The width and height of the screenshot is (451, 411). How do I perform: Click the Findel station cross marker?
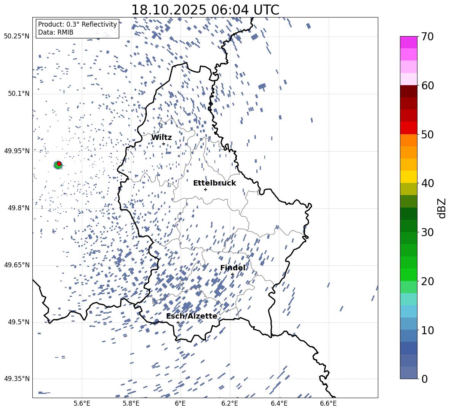pyautogui.click(x=232, y=274)
